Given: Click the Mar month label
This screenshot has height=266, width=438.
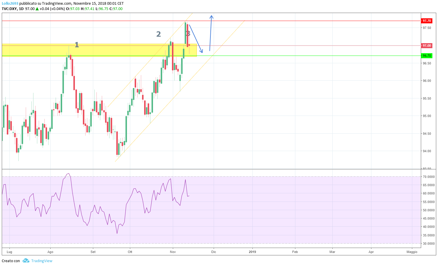Looking at the screenshot, I should 332,252.
